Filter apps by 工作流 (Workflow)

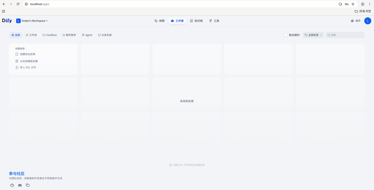pyautogui.click(x=31, y=35)
